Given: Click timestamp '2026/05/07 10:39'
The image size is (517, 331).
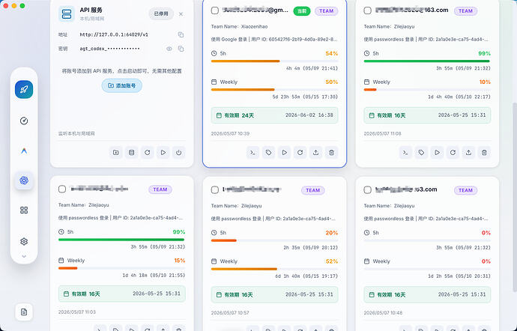Looking at the screenshot, I should click(230, 133).
